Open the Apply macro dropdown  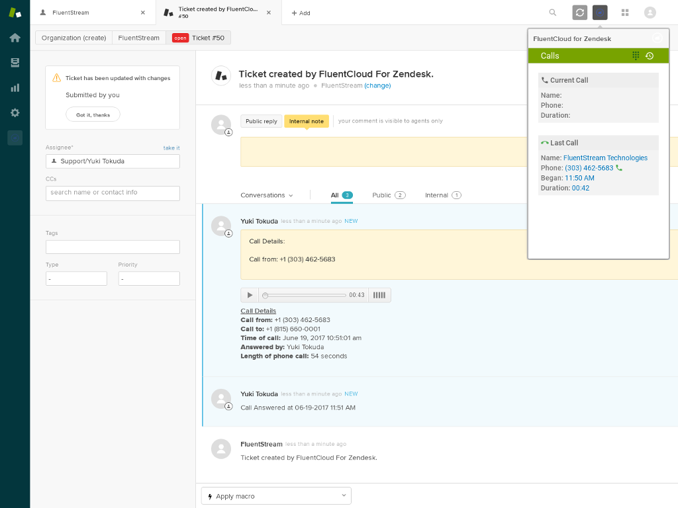tap(276, 496)
